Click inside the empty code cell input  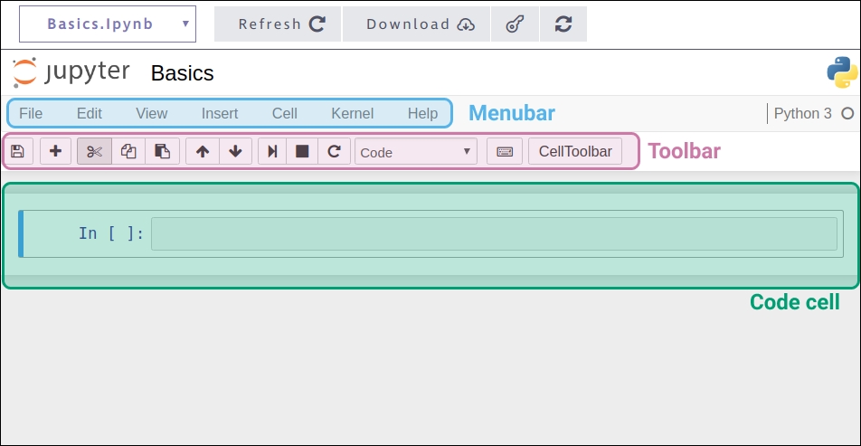pyautogui.click(x=494, y=233)
